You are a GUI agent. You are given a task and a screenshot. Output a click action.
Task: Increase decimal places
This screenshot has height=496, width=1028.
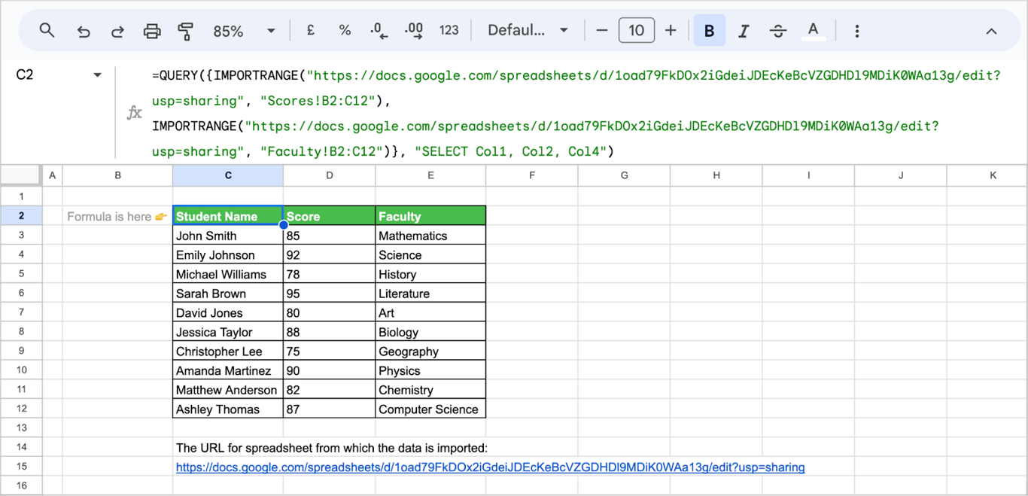point(414,31)
